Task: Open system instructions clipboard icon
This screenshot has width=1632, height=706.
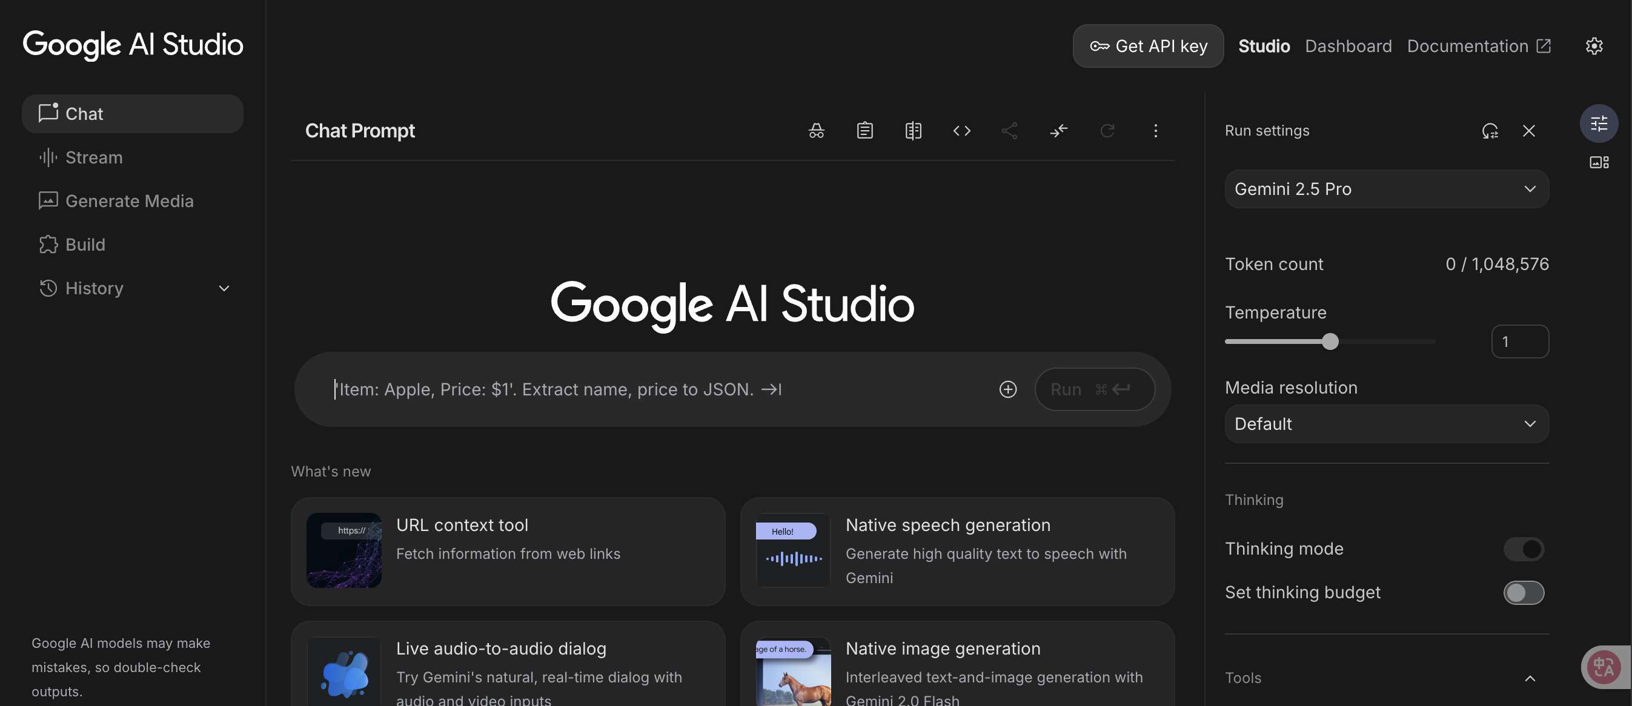Action: pos(865,130)
